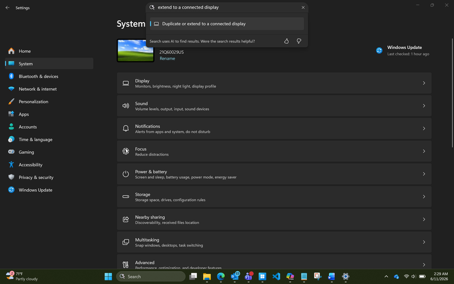Open Snipping Tool from the taskbar

click(x=318, y=277)
